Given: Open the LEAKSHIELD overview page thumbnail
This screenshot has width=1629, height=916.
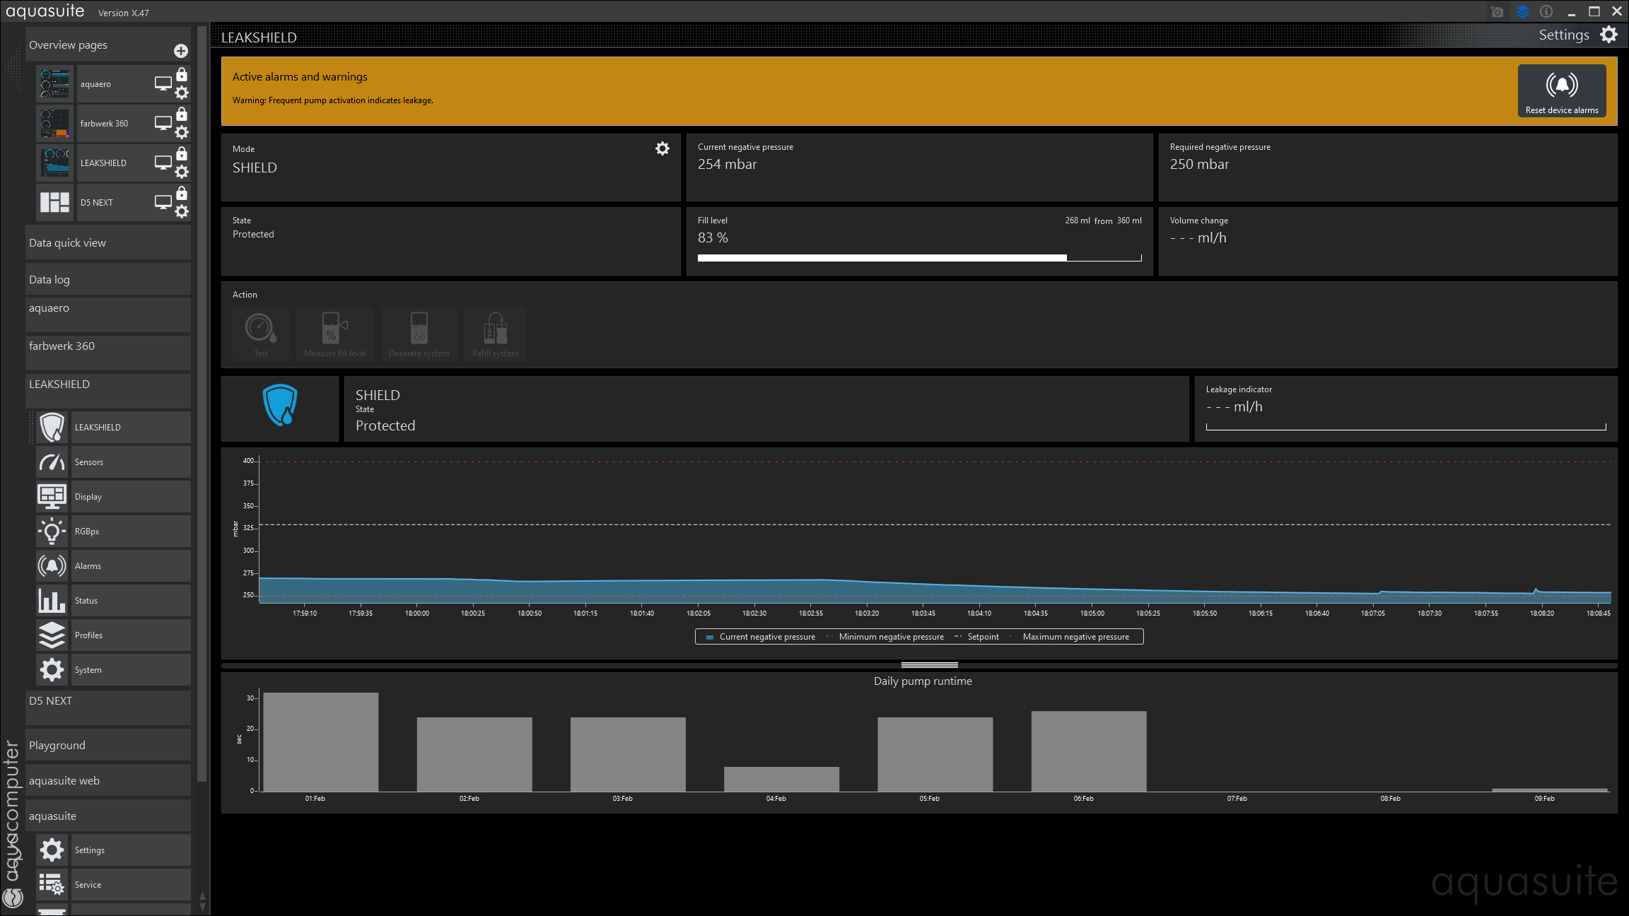Looking at the screenshot, I should 55,163.
